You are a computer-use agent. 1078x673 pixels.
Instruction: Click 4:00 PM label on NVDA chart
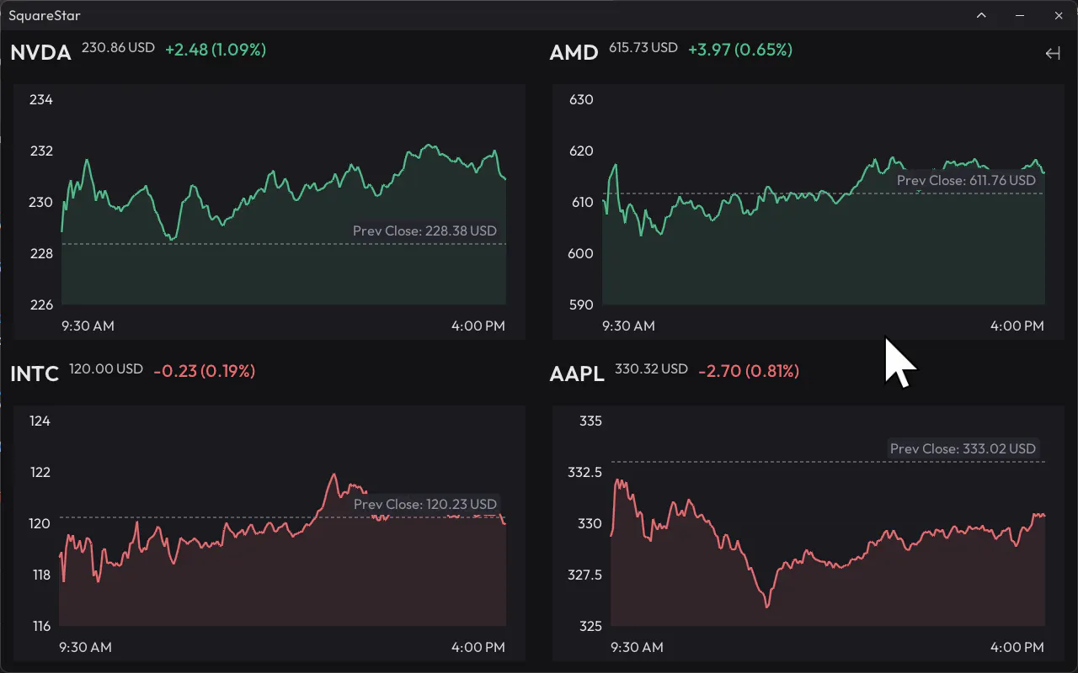tap(478, 326)
